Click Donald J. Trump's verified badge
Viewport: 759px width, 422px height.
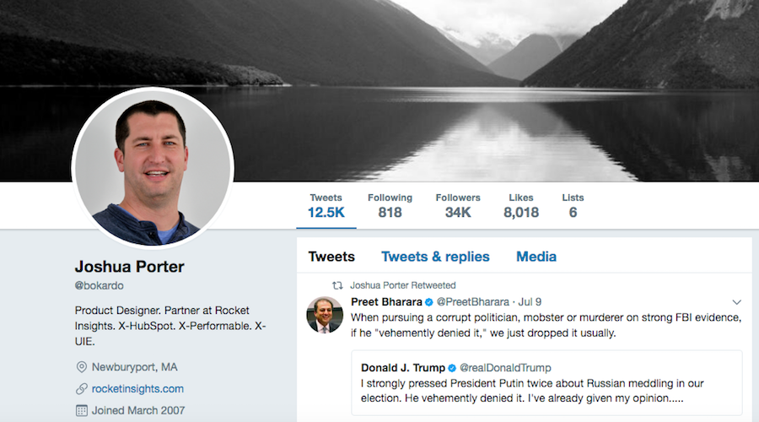452,368
